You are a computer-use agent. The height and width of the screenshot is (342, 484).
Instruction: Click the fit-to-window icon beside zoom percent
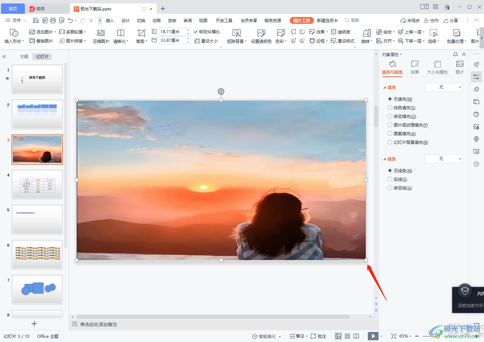[394, 336]
